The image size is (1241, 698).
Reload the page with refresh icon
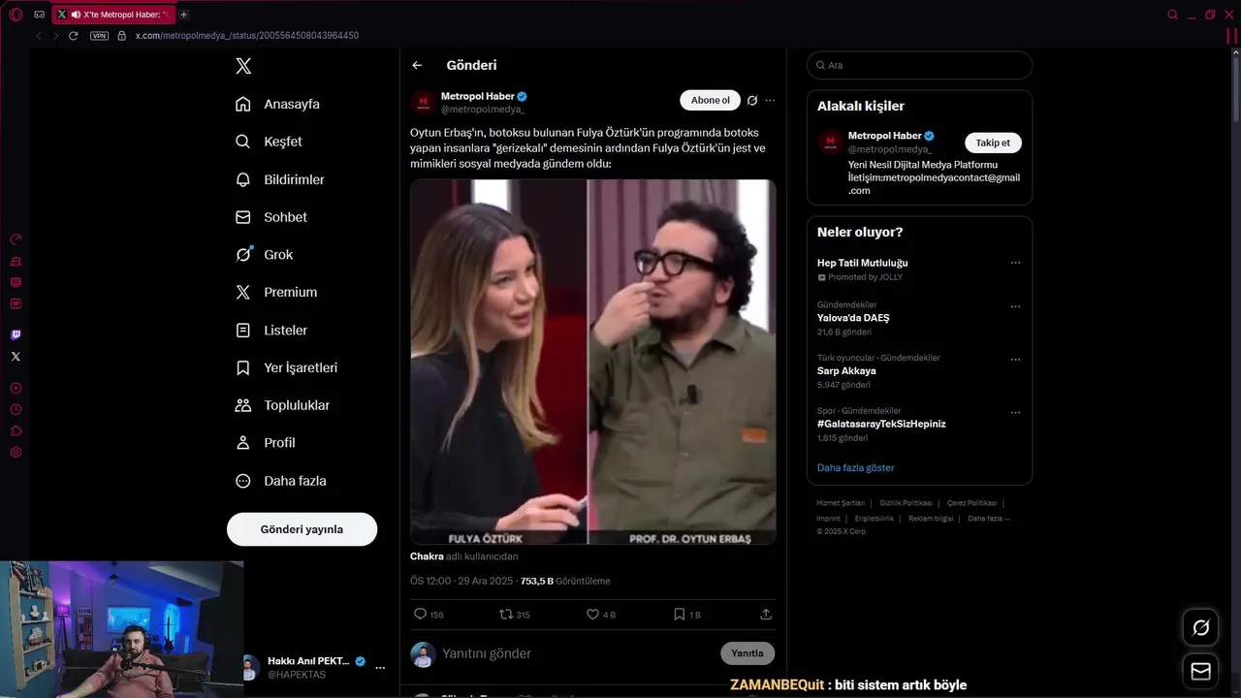[x=73, y=36]
